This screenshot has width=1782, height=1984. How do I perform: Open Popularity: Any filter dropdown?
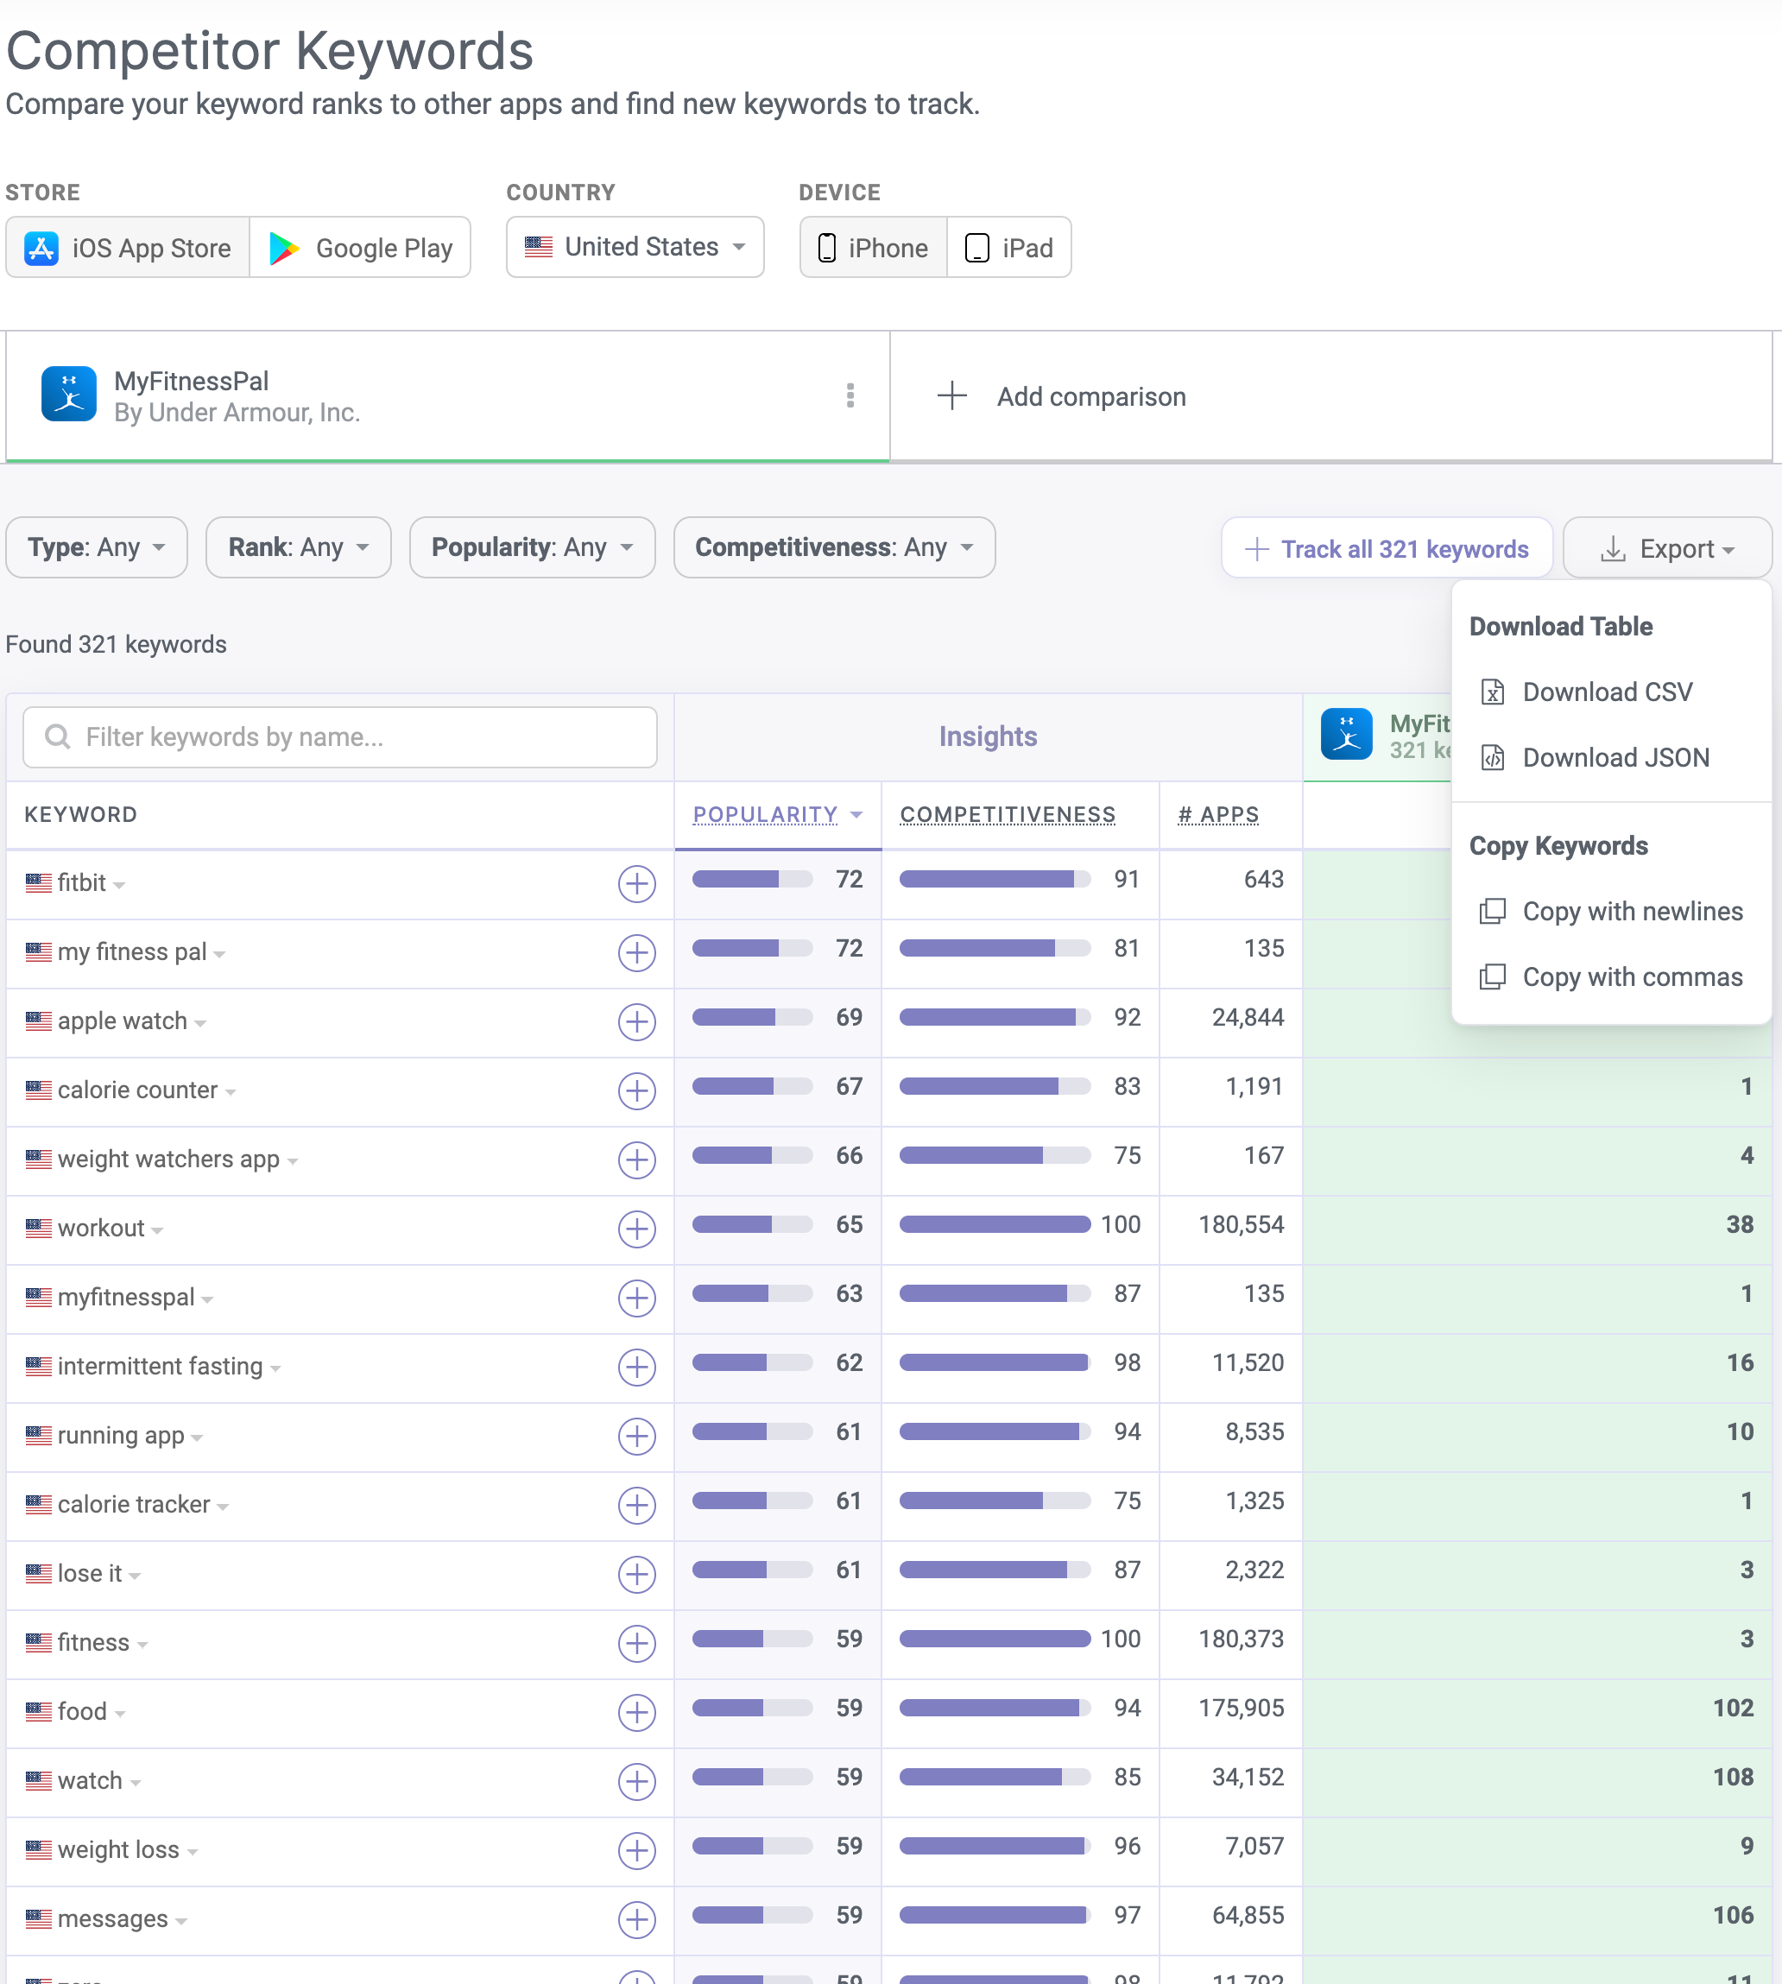533,547
